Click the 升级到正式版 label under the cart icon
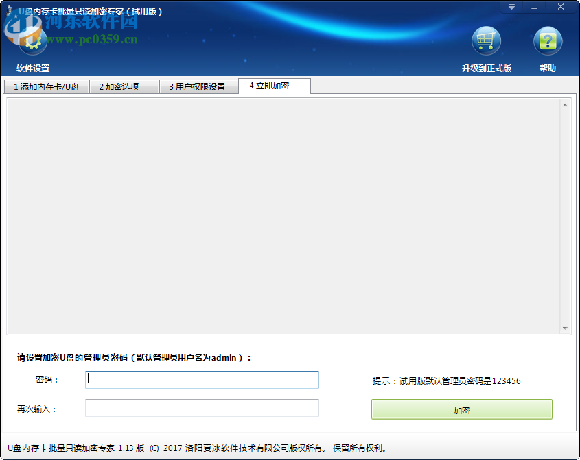The height and width of the screenshot is (460, 580). tap(487, 69)
